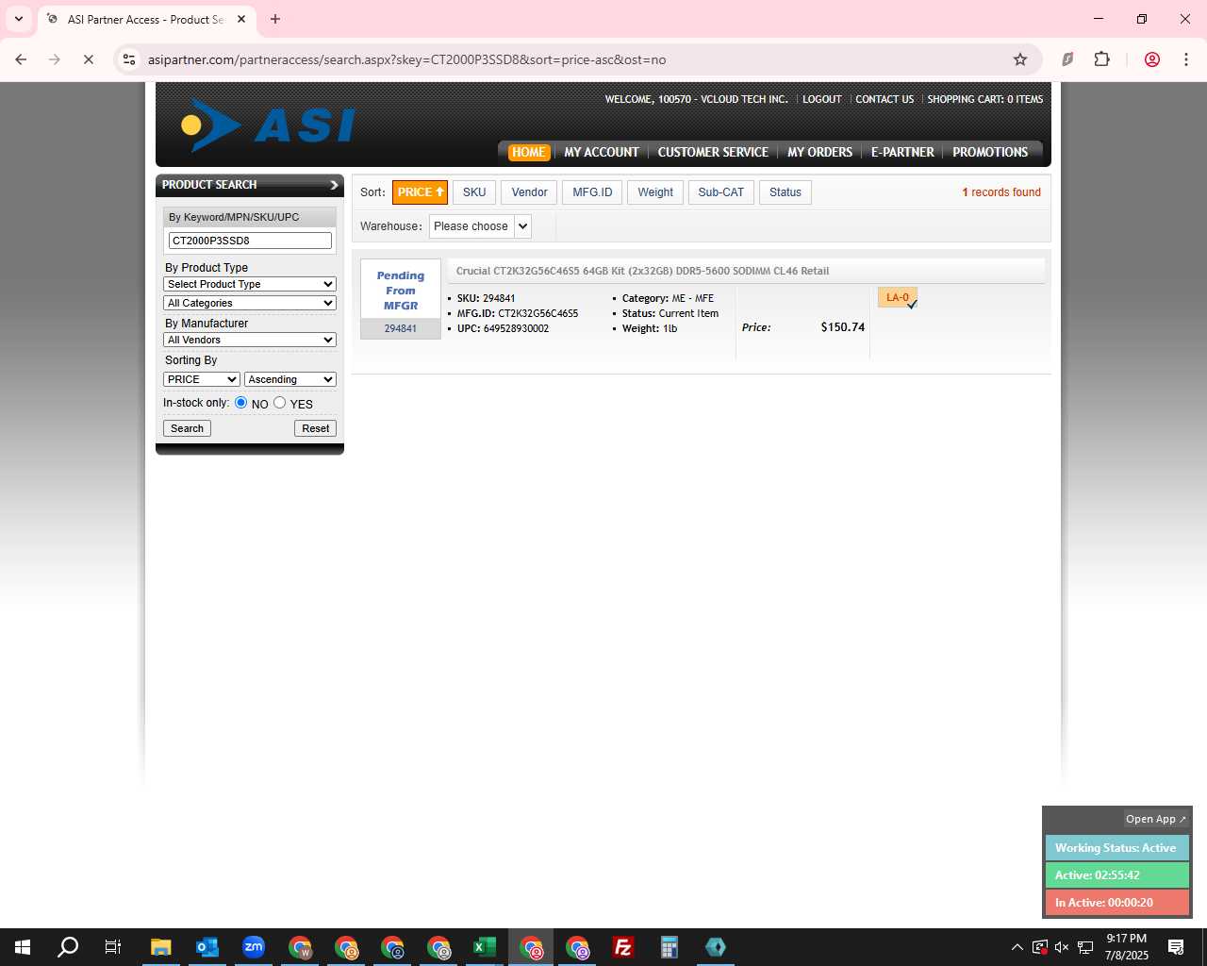
Task: Go back using the browser back arrow
Action: [21, 59]
